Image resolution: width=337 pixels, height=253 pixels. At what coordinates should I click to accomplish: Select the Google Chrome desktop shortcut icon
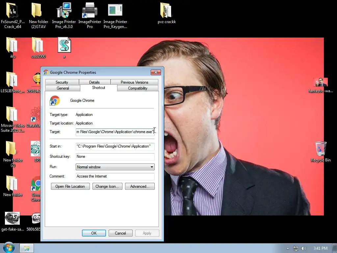[x=36, y=189]
